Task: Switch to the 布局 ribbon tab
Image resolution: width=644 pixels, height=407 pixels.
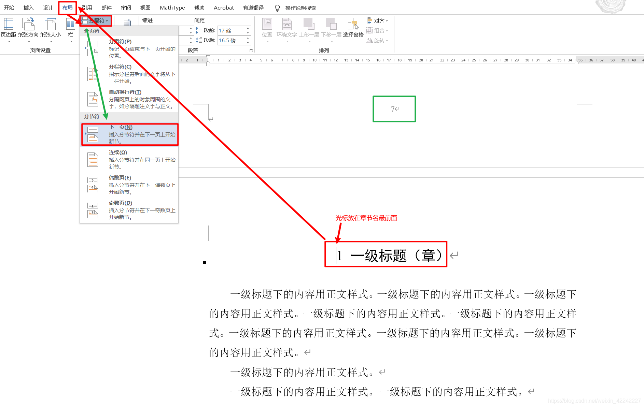Action: 68,8
